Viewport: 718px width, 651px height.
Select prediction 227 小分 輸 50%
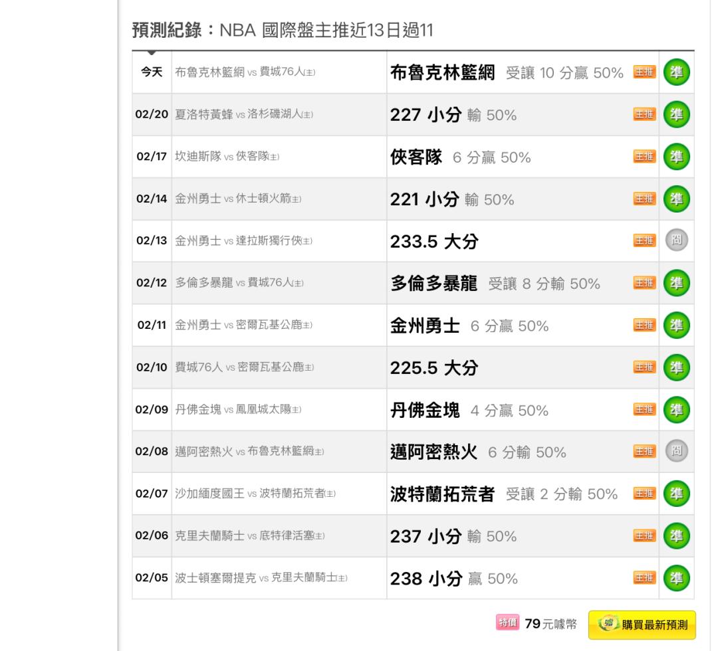(453, 115)
